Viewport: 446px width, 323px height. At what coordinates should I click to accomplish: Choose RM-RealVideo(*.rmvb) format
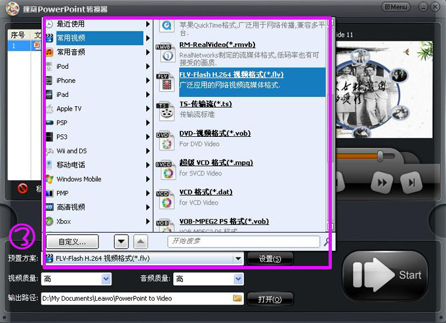tap(217, 45)
